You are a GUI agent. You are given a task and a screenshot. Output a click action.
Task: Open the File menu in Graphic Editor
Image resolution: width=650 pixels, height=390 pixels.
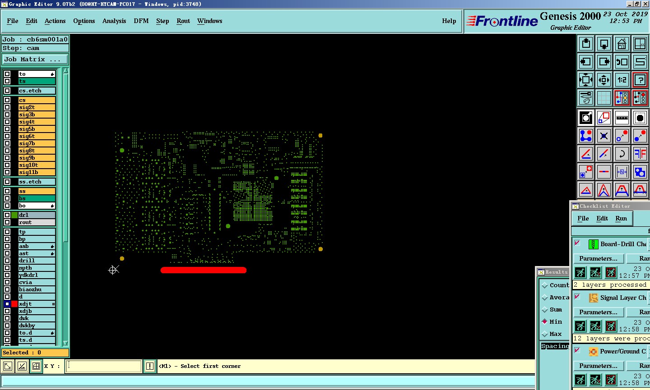point(13,21)
